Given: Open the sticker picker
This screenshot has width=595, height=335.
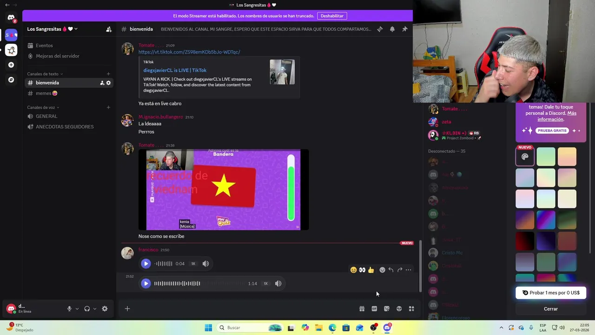Looking at the screenshot, I should pyautogui.click(x=387, y=308).
